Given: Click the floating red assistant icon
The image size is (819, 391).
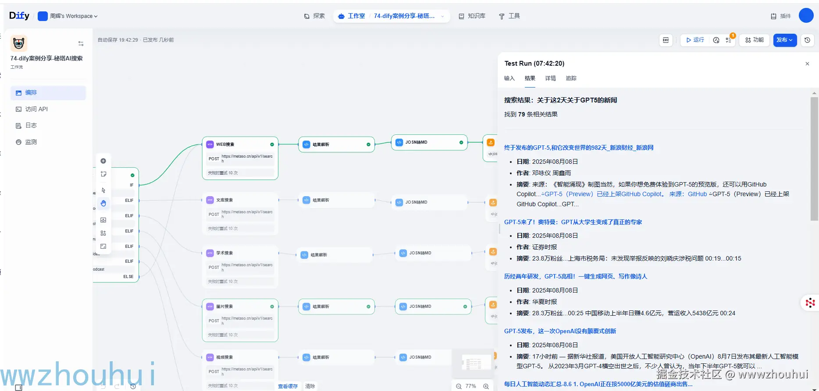Looking at the screenshot, I should click(810, 303).
